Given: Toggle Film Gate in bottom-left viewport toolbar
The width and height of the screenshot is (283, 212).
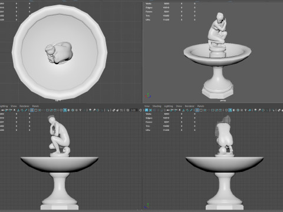Looking at the screenshot, I should pyautogui.click(x=36, y=110).
